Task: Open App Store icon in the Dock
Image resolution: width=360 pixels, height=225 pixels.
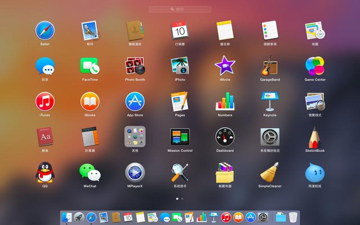Action: pos(251,217)
